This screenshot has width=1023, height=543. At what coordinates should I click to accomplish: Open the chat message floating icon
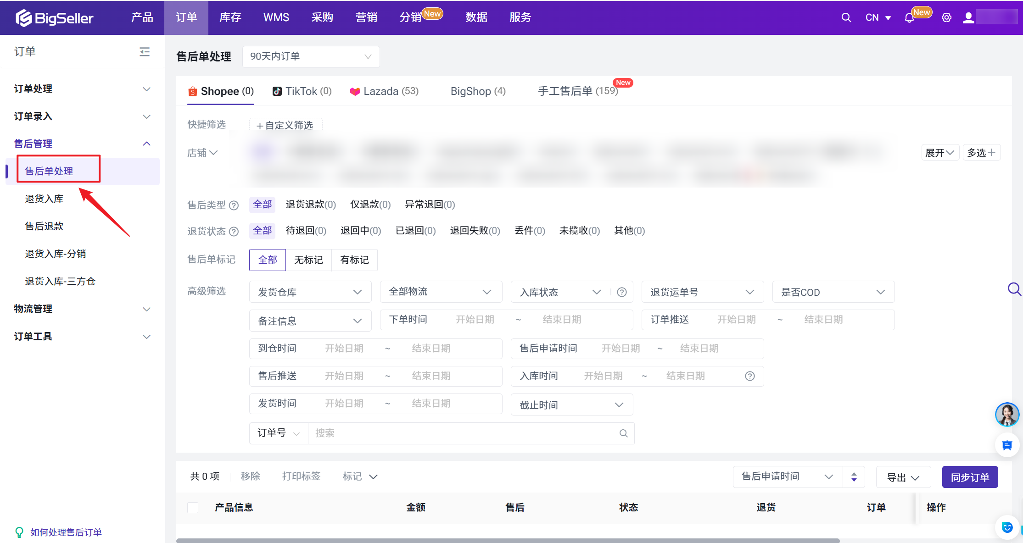(x=1007, y=445)
